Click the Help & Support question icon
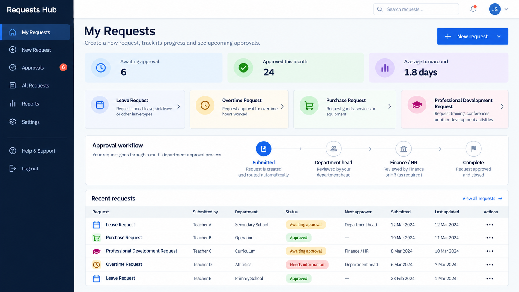The height and width of the screenshot is (292, 519). [x=12, y=151]
